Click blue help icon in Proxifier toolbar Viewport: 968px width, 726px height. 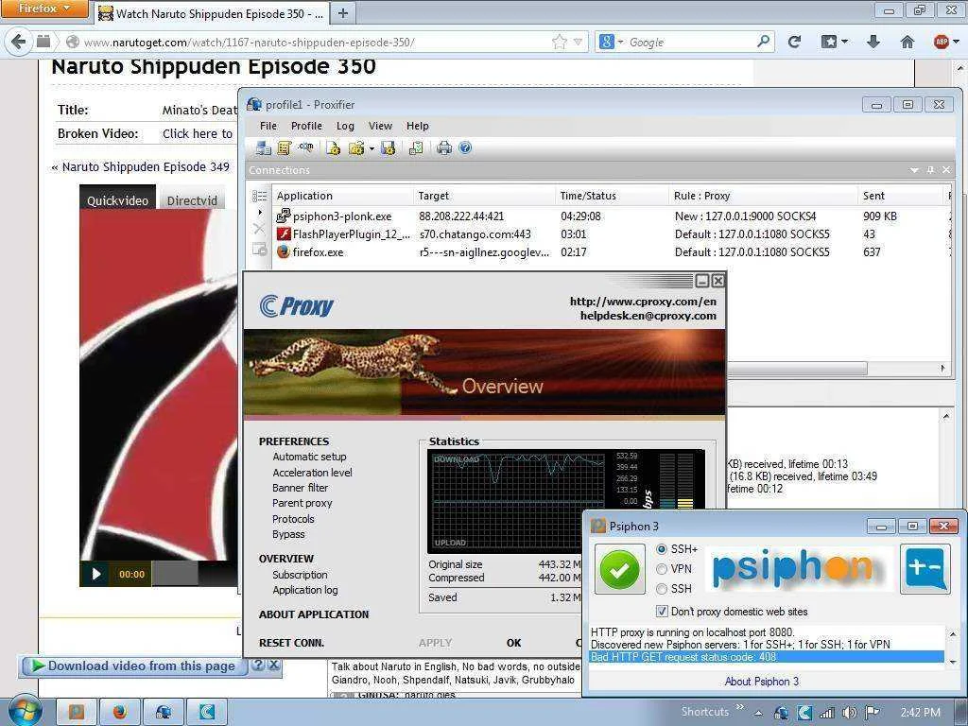(x=465, y=148)
